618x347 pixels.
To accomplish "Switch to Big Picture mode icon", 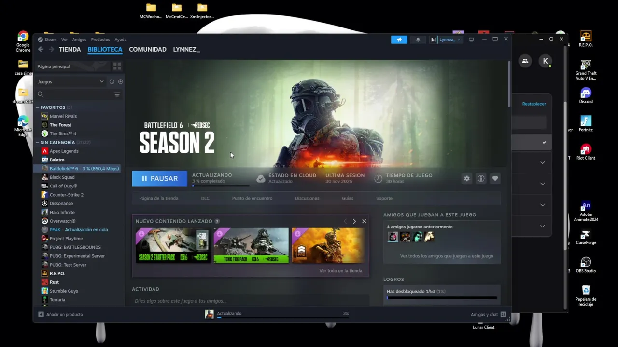I will pyautogui.click(x=471, y=40).
